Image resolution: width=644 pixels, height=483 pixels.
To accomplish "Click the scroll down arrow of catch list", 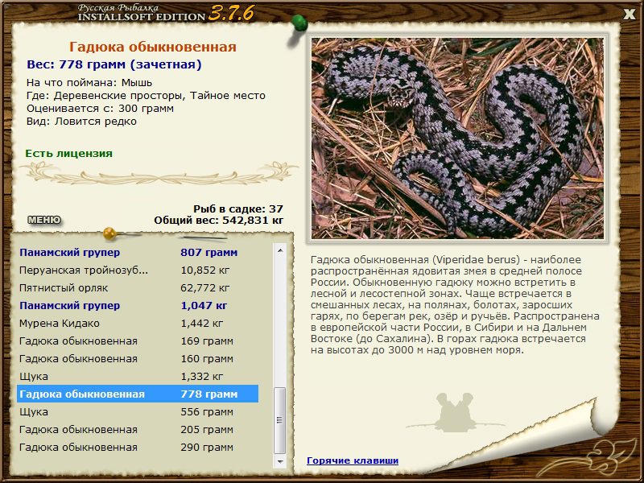I will 280,461.
